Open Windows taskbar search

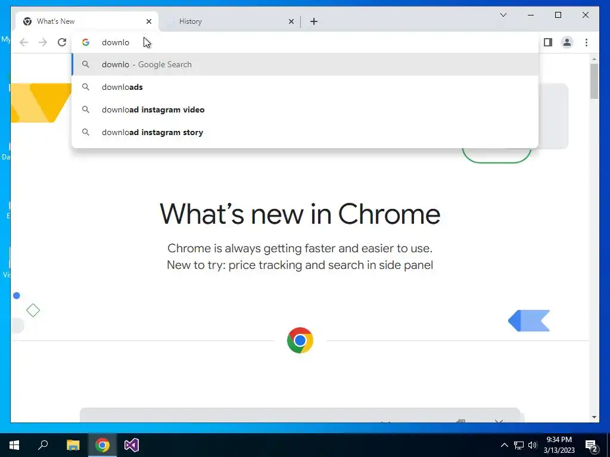(x=43, y=445)
